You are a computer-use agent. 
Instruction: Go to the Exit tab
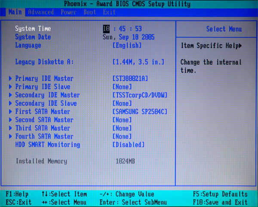coord(109,12)
